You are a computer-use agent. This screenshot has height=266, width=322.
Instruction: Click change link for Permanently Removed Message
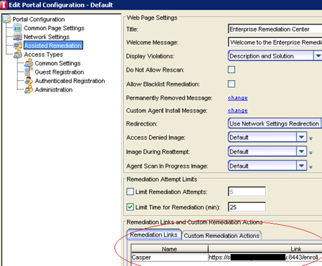[x=238, y=98]
